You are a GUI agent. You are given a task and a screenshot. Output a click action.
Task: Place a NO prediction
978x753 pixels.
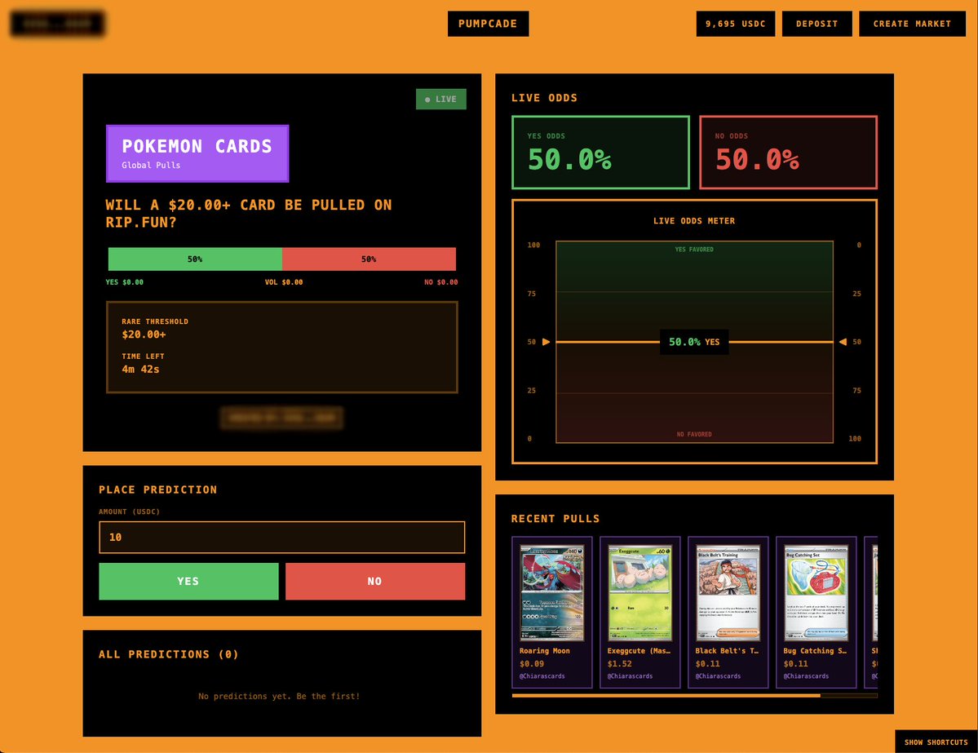(375, 582)
